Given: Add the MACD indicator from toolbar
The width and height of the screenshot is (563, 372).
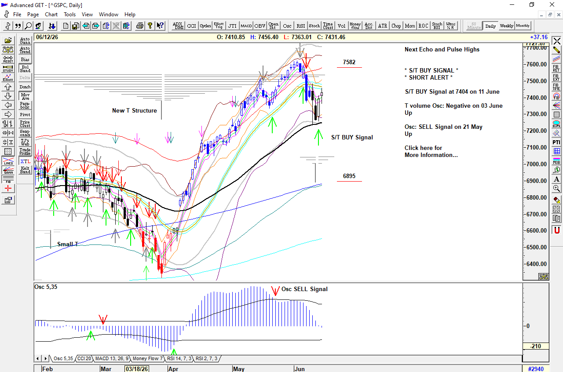Looking at the screenshot, I should (246, 26).
